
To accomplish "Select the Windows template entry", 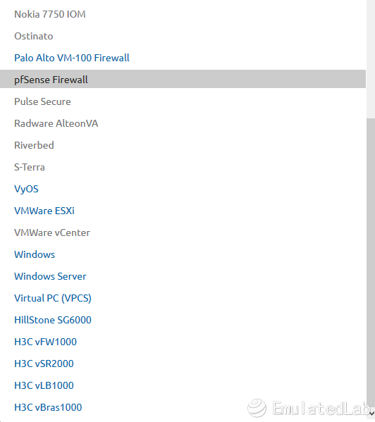I will click(x=183, y=254).
